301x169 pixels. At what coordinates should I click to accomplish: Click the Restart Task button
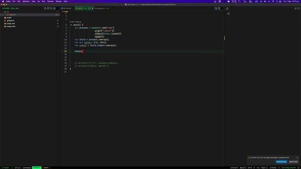[x=293, y=162]
